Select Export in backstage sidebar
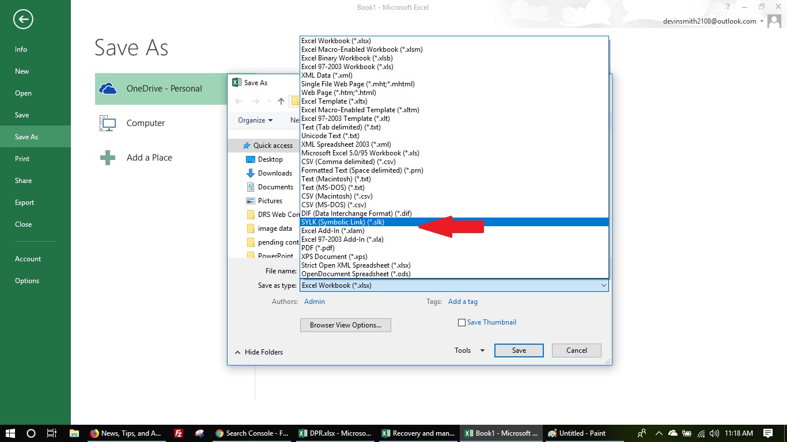 tap(35, 203)
